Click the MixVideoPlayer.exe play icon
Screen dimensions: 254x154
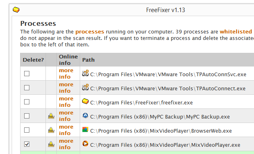pos(85,144)
